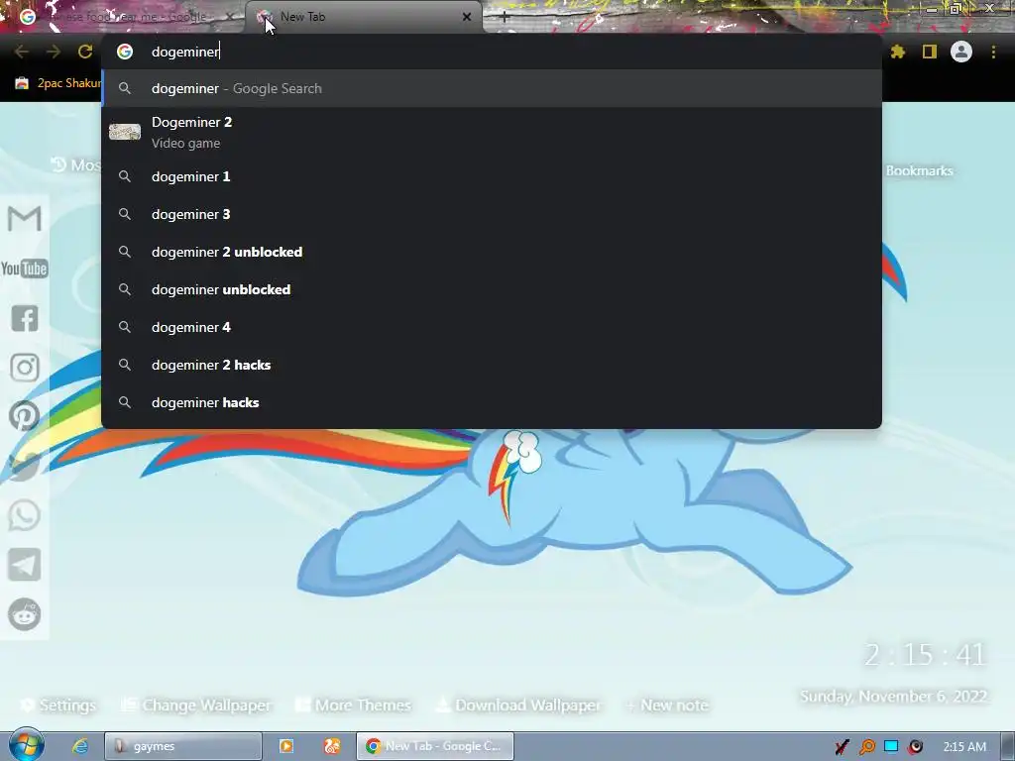Open the Bookmarks link on new tab page
The height and width of the screenshot is (761, 1015).
coord(919,170)
